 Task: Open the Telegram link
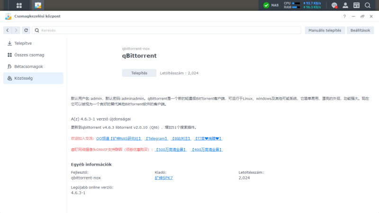[156, 139]
